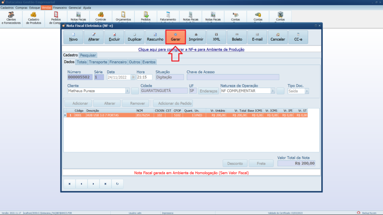Click the configure NF-e for Produção link
The width and height of the screenshot is (383, 215).
[x=191, y=49]
